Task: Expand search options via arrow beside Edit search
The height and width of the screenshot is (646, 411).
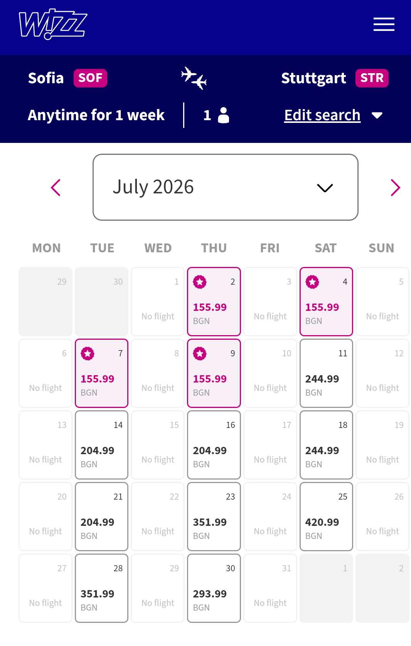Action: click(377, 115)
